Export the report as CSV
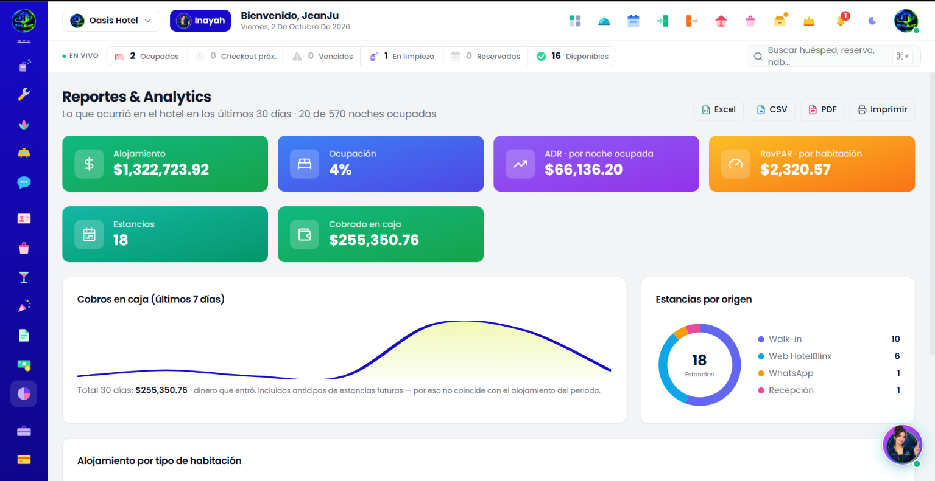The width and height of the screenshot is (935, 481). [x=772, y=109]
